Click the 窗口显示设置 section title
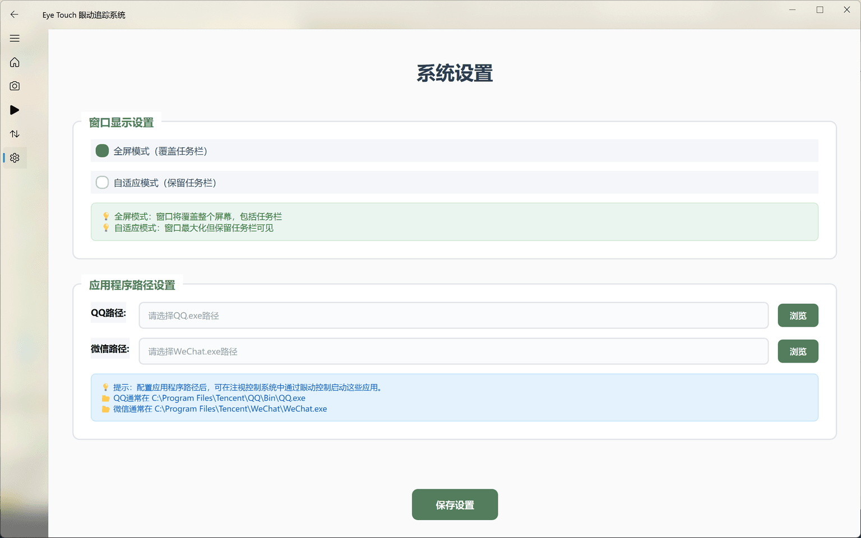The image size is (861, 538). pyautogui.click(x=121, y=123)
